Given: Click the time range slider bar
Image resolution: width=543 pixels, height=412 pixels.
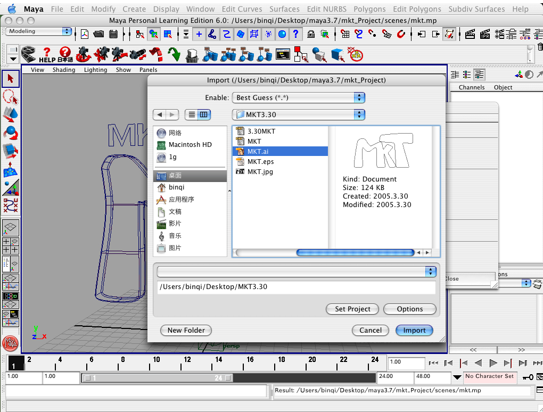Looking at the screenshot, I should pos(157,378).
